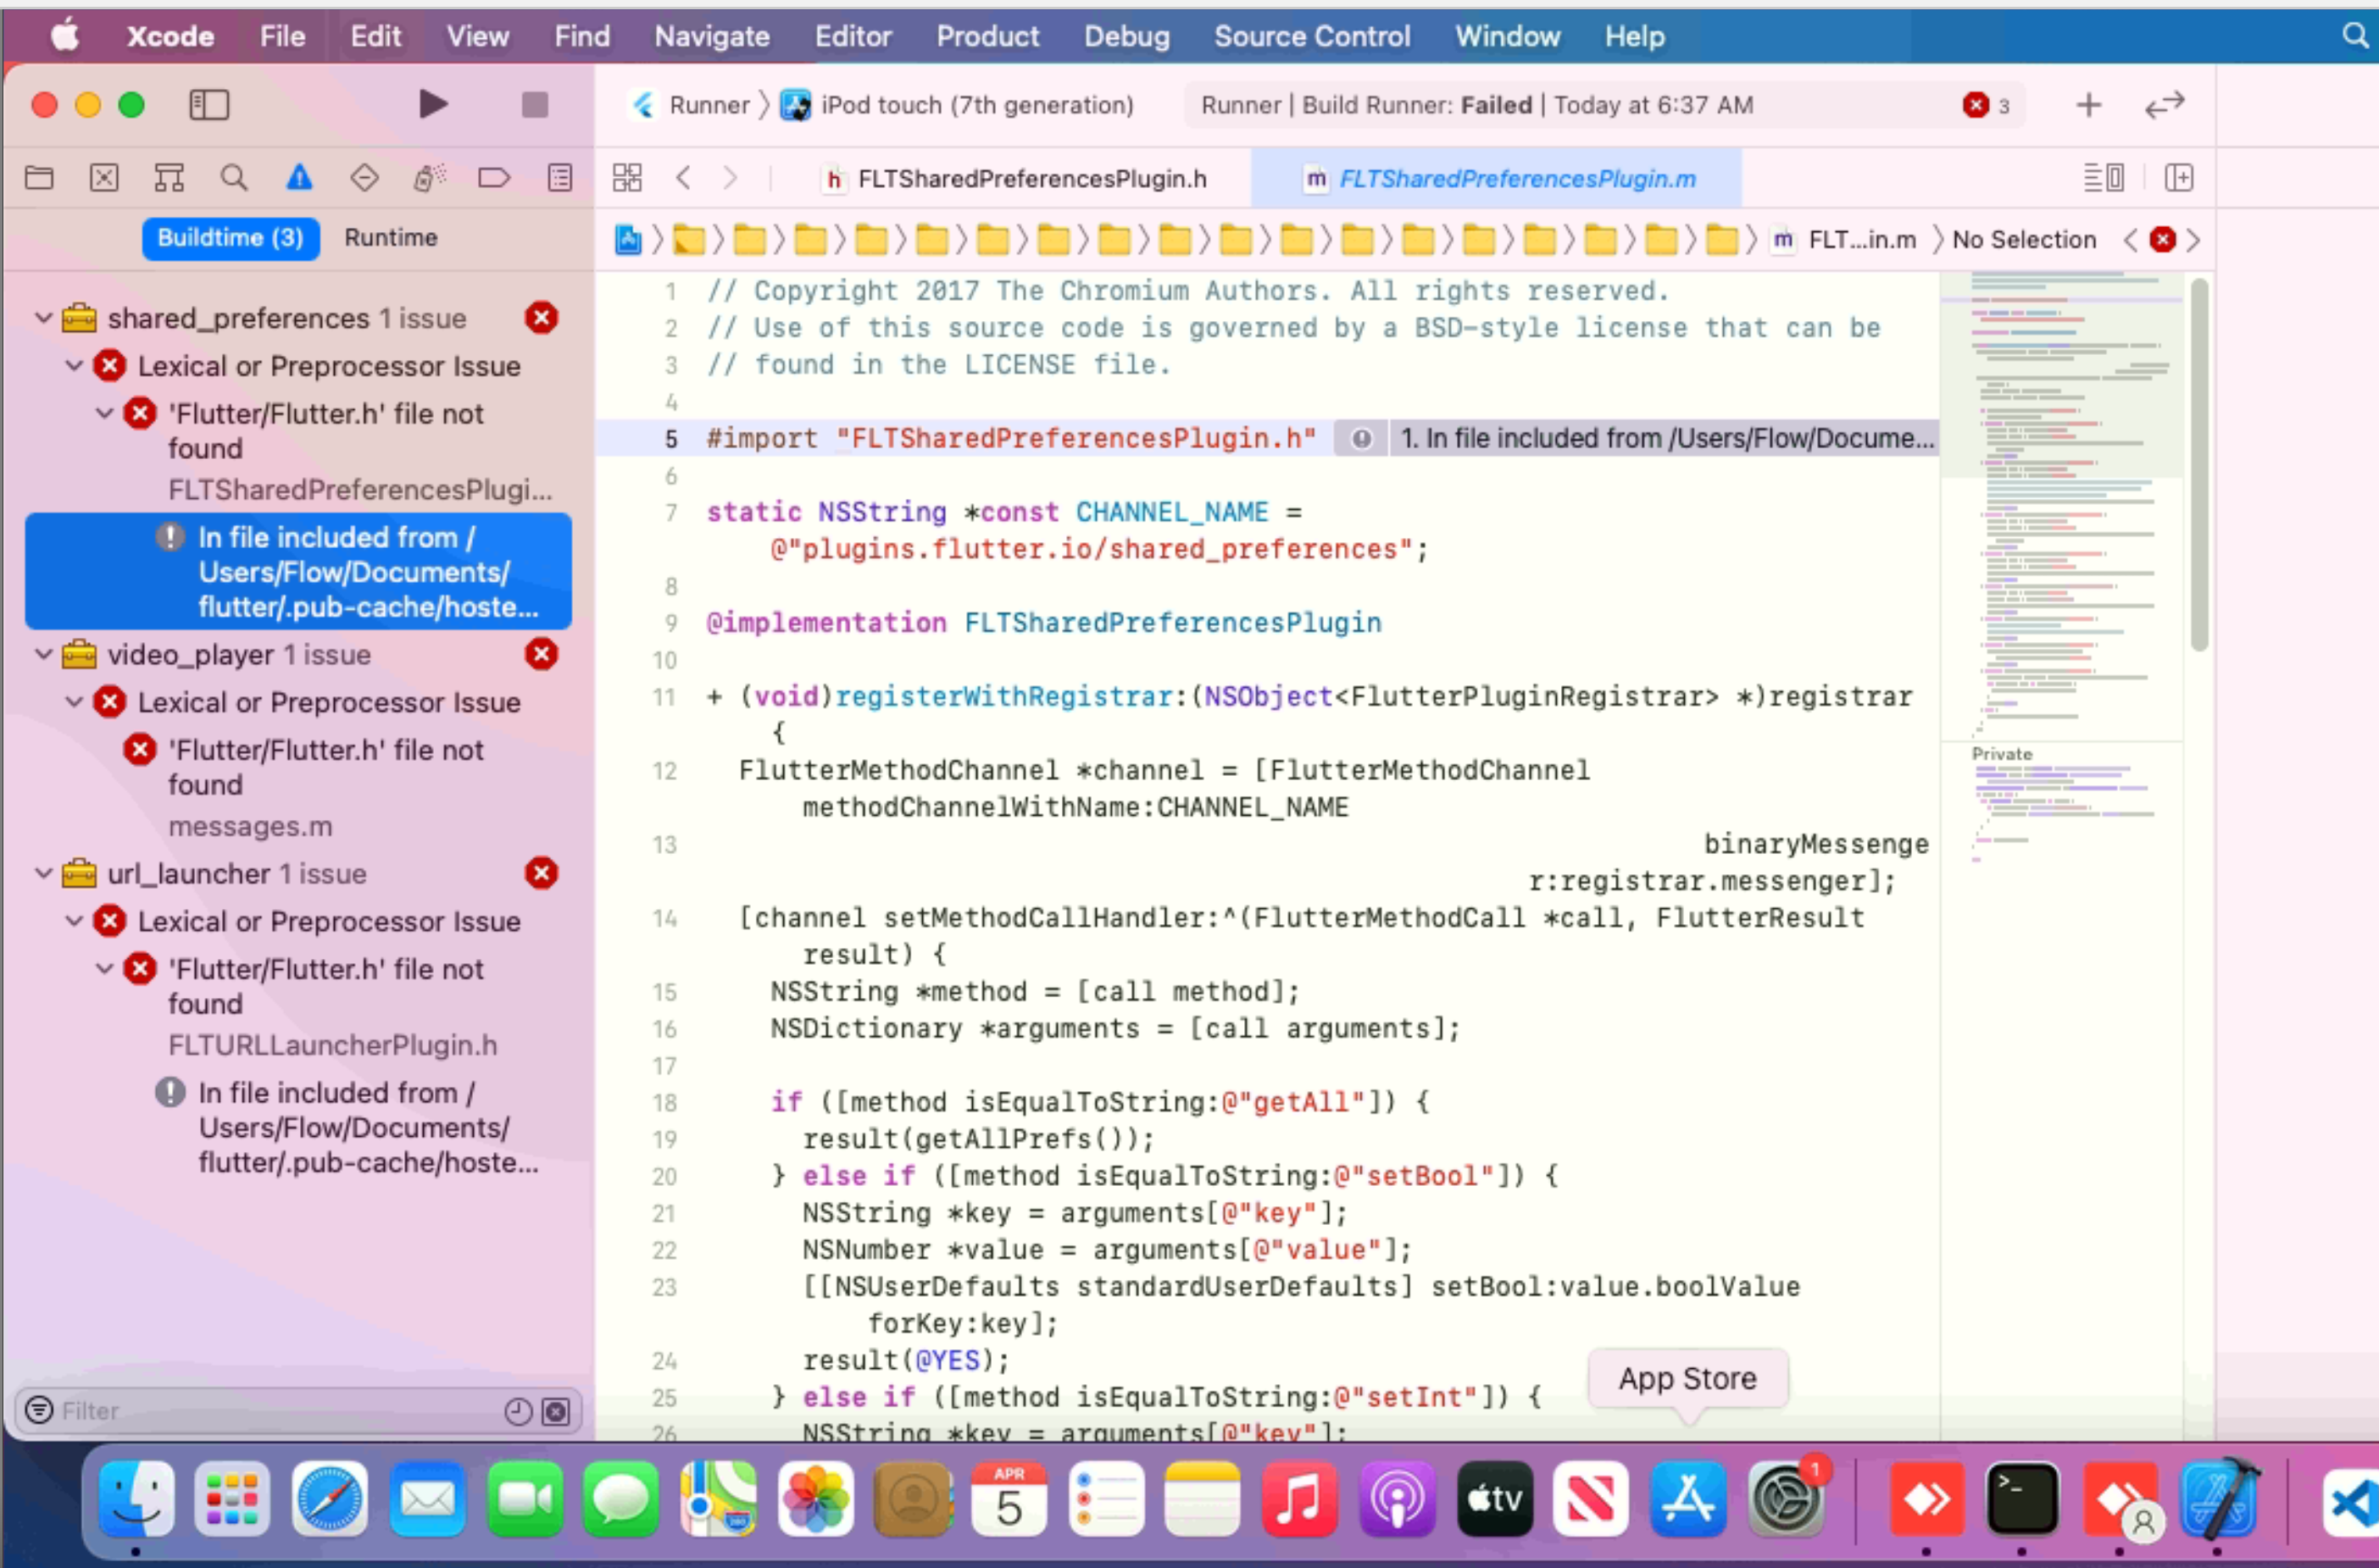Image resolution: width=2379 pixels, height=1568 pixels.
Task: Click the FLT...in.m jump bar item
Action: [1845, 240]
